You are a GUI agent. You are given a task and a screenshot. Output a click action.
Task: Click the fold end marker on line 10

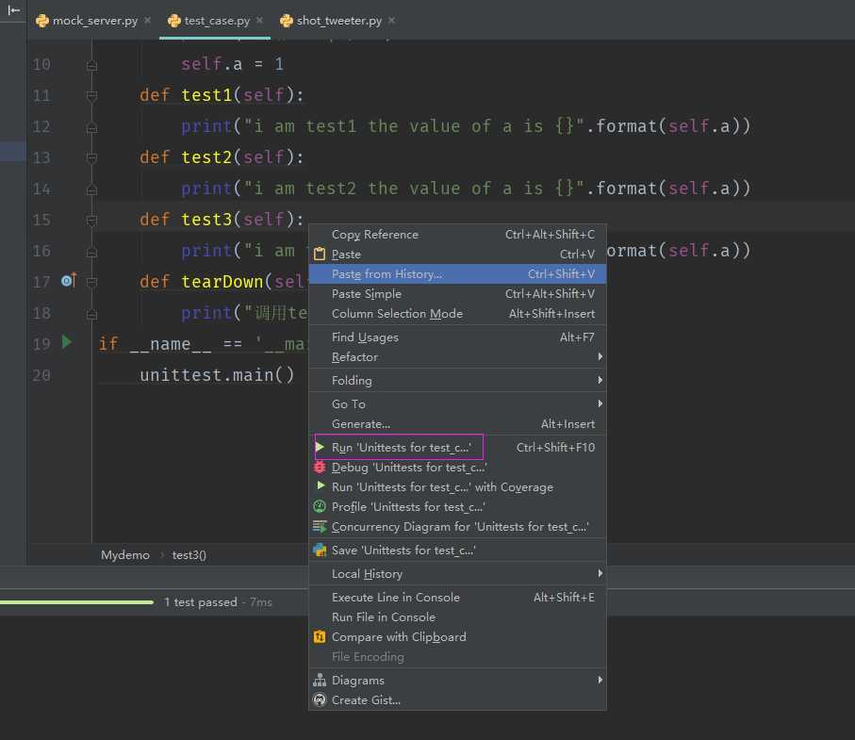point(91,66)
